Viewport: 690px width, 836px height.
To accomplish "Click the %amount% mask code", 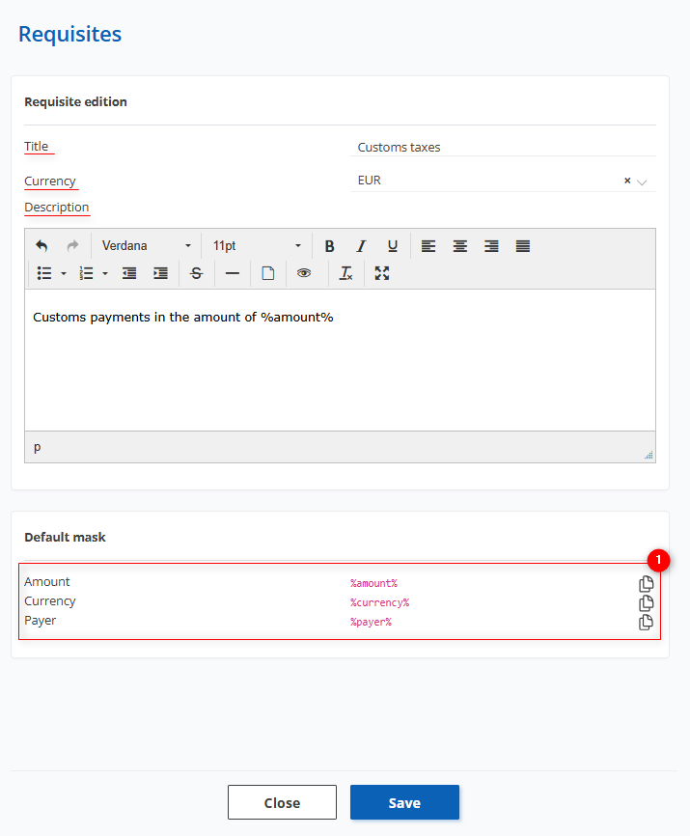I will 373,583.
